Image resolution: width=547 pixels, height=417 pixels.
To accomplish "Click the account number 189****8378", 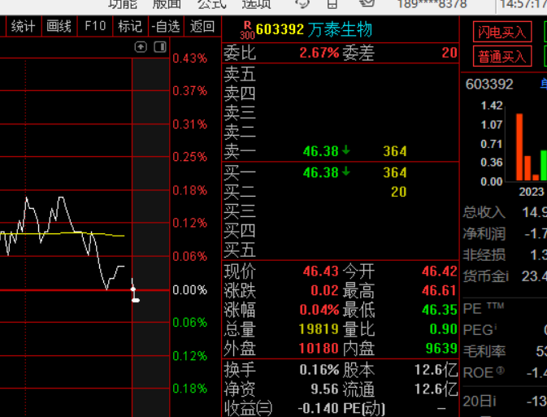I will pos(432,4).
